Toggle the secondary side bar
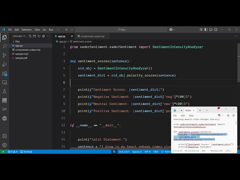This screenshot has width=240, height=180. pyautogui.click(x=216, y=30)
